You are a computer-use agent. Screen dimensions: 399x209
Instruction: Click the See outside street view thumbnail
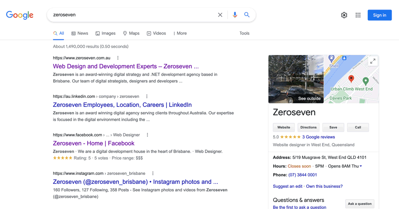[296, 79]
